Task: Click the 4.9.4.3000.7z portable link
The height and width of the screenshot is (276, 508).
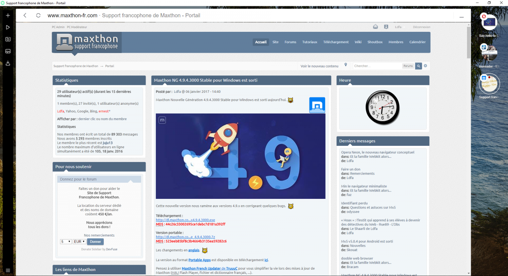Action: point(185,237)
